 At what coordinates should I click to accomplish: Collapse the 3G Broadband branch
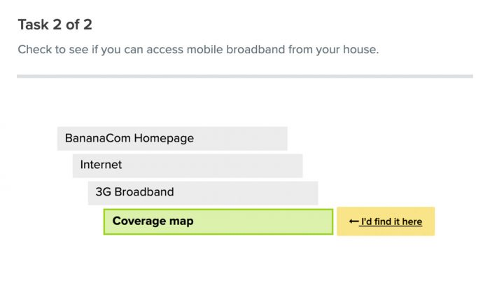(x=203, y=193)
